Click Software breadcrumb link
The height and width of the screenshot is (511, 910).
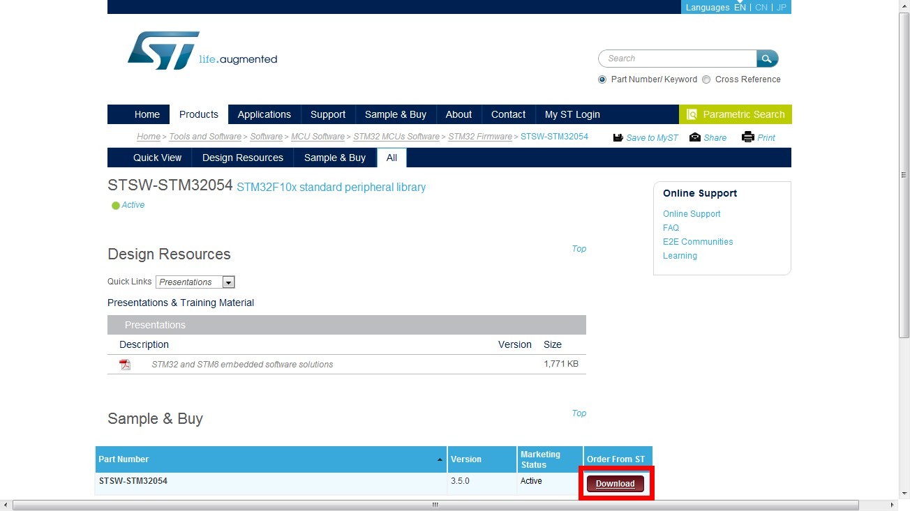pos(267,137)
